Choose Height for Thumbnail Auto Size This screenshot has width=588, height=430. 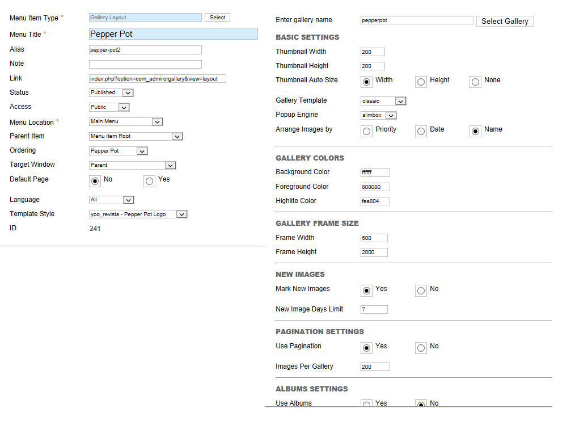(421, 82)
